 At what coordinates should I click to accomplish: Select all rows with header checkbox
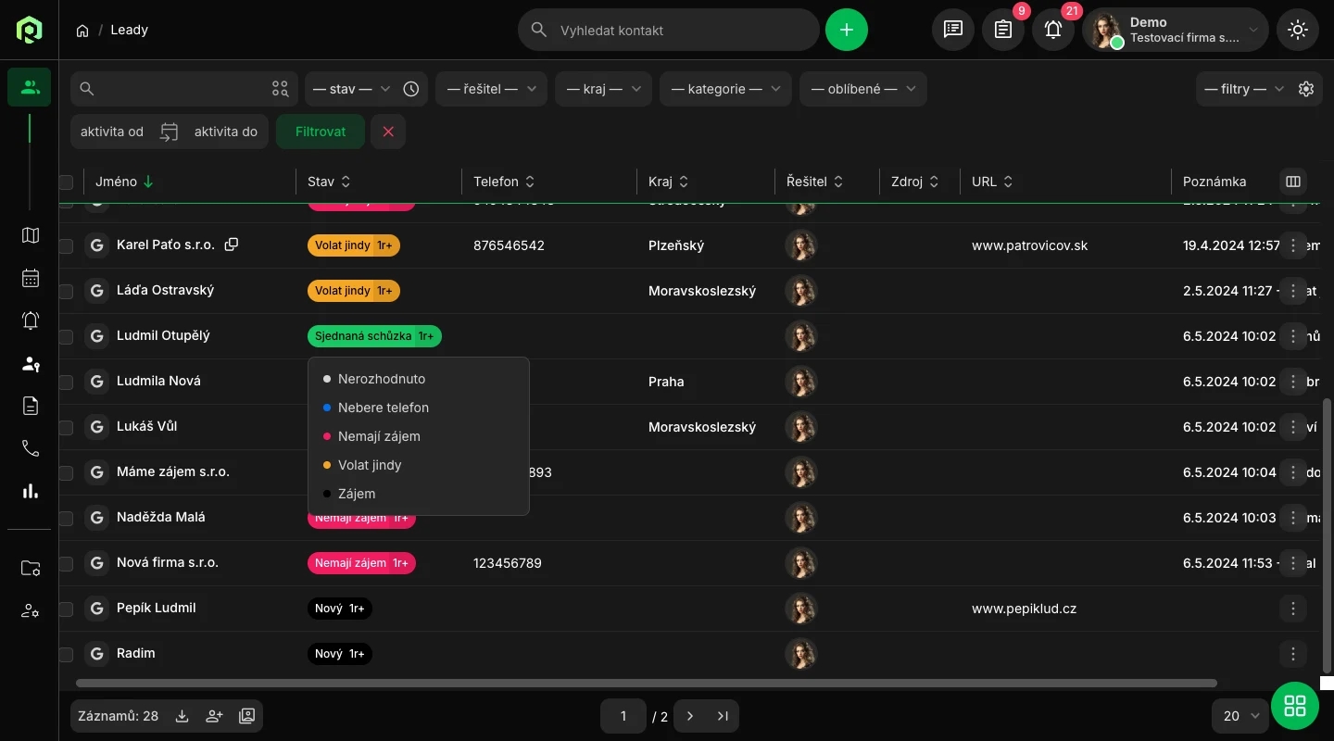pos(66,182)
